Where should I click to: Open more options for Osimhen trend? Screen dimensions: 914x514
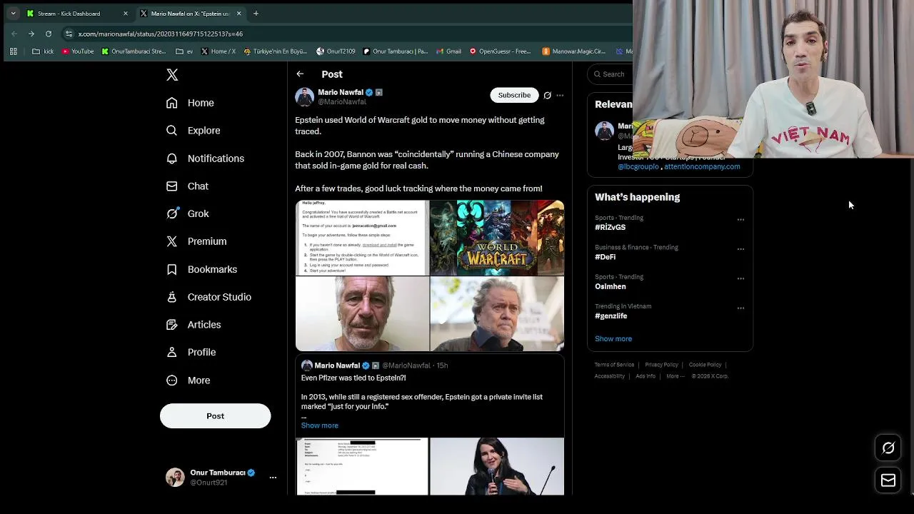740,279
